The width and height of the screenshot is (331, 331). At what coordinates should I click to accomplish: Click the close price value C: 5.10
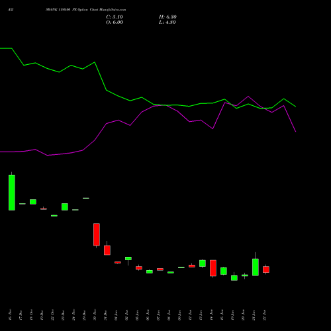pyautogui.click(x=115, y=17)
